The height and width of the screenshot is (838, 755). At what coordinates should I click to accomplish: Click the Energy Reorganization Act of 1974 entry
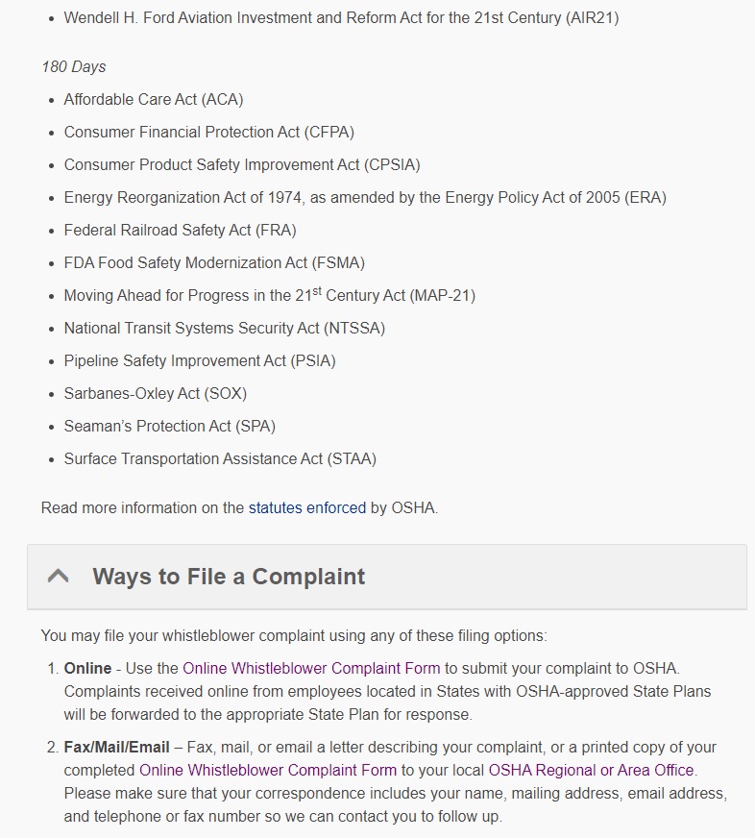(365, 198)
